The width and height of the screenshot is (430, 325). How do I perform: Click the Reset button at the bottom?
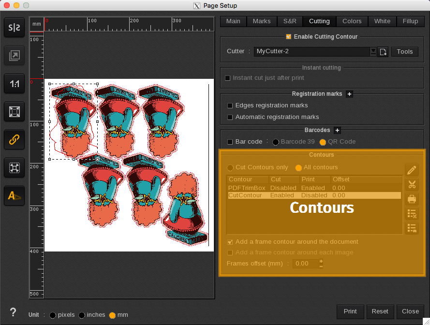[380, 311]
